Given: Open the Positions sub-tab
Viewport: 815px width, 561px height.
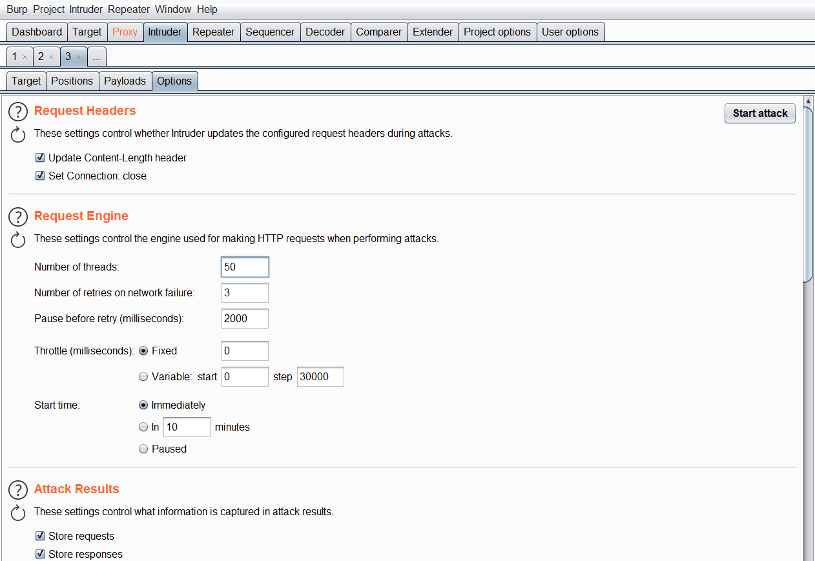Looking at the screenshot, I should pos(72,81).
